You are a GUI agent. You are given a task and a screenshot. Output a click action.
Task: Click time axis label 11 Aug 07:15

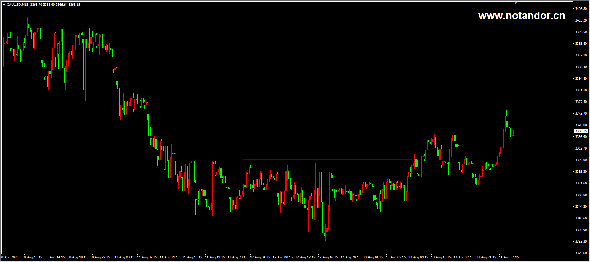click(x=147, y=257)
